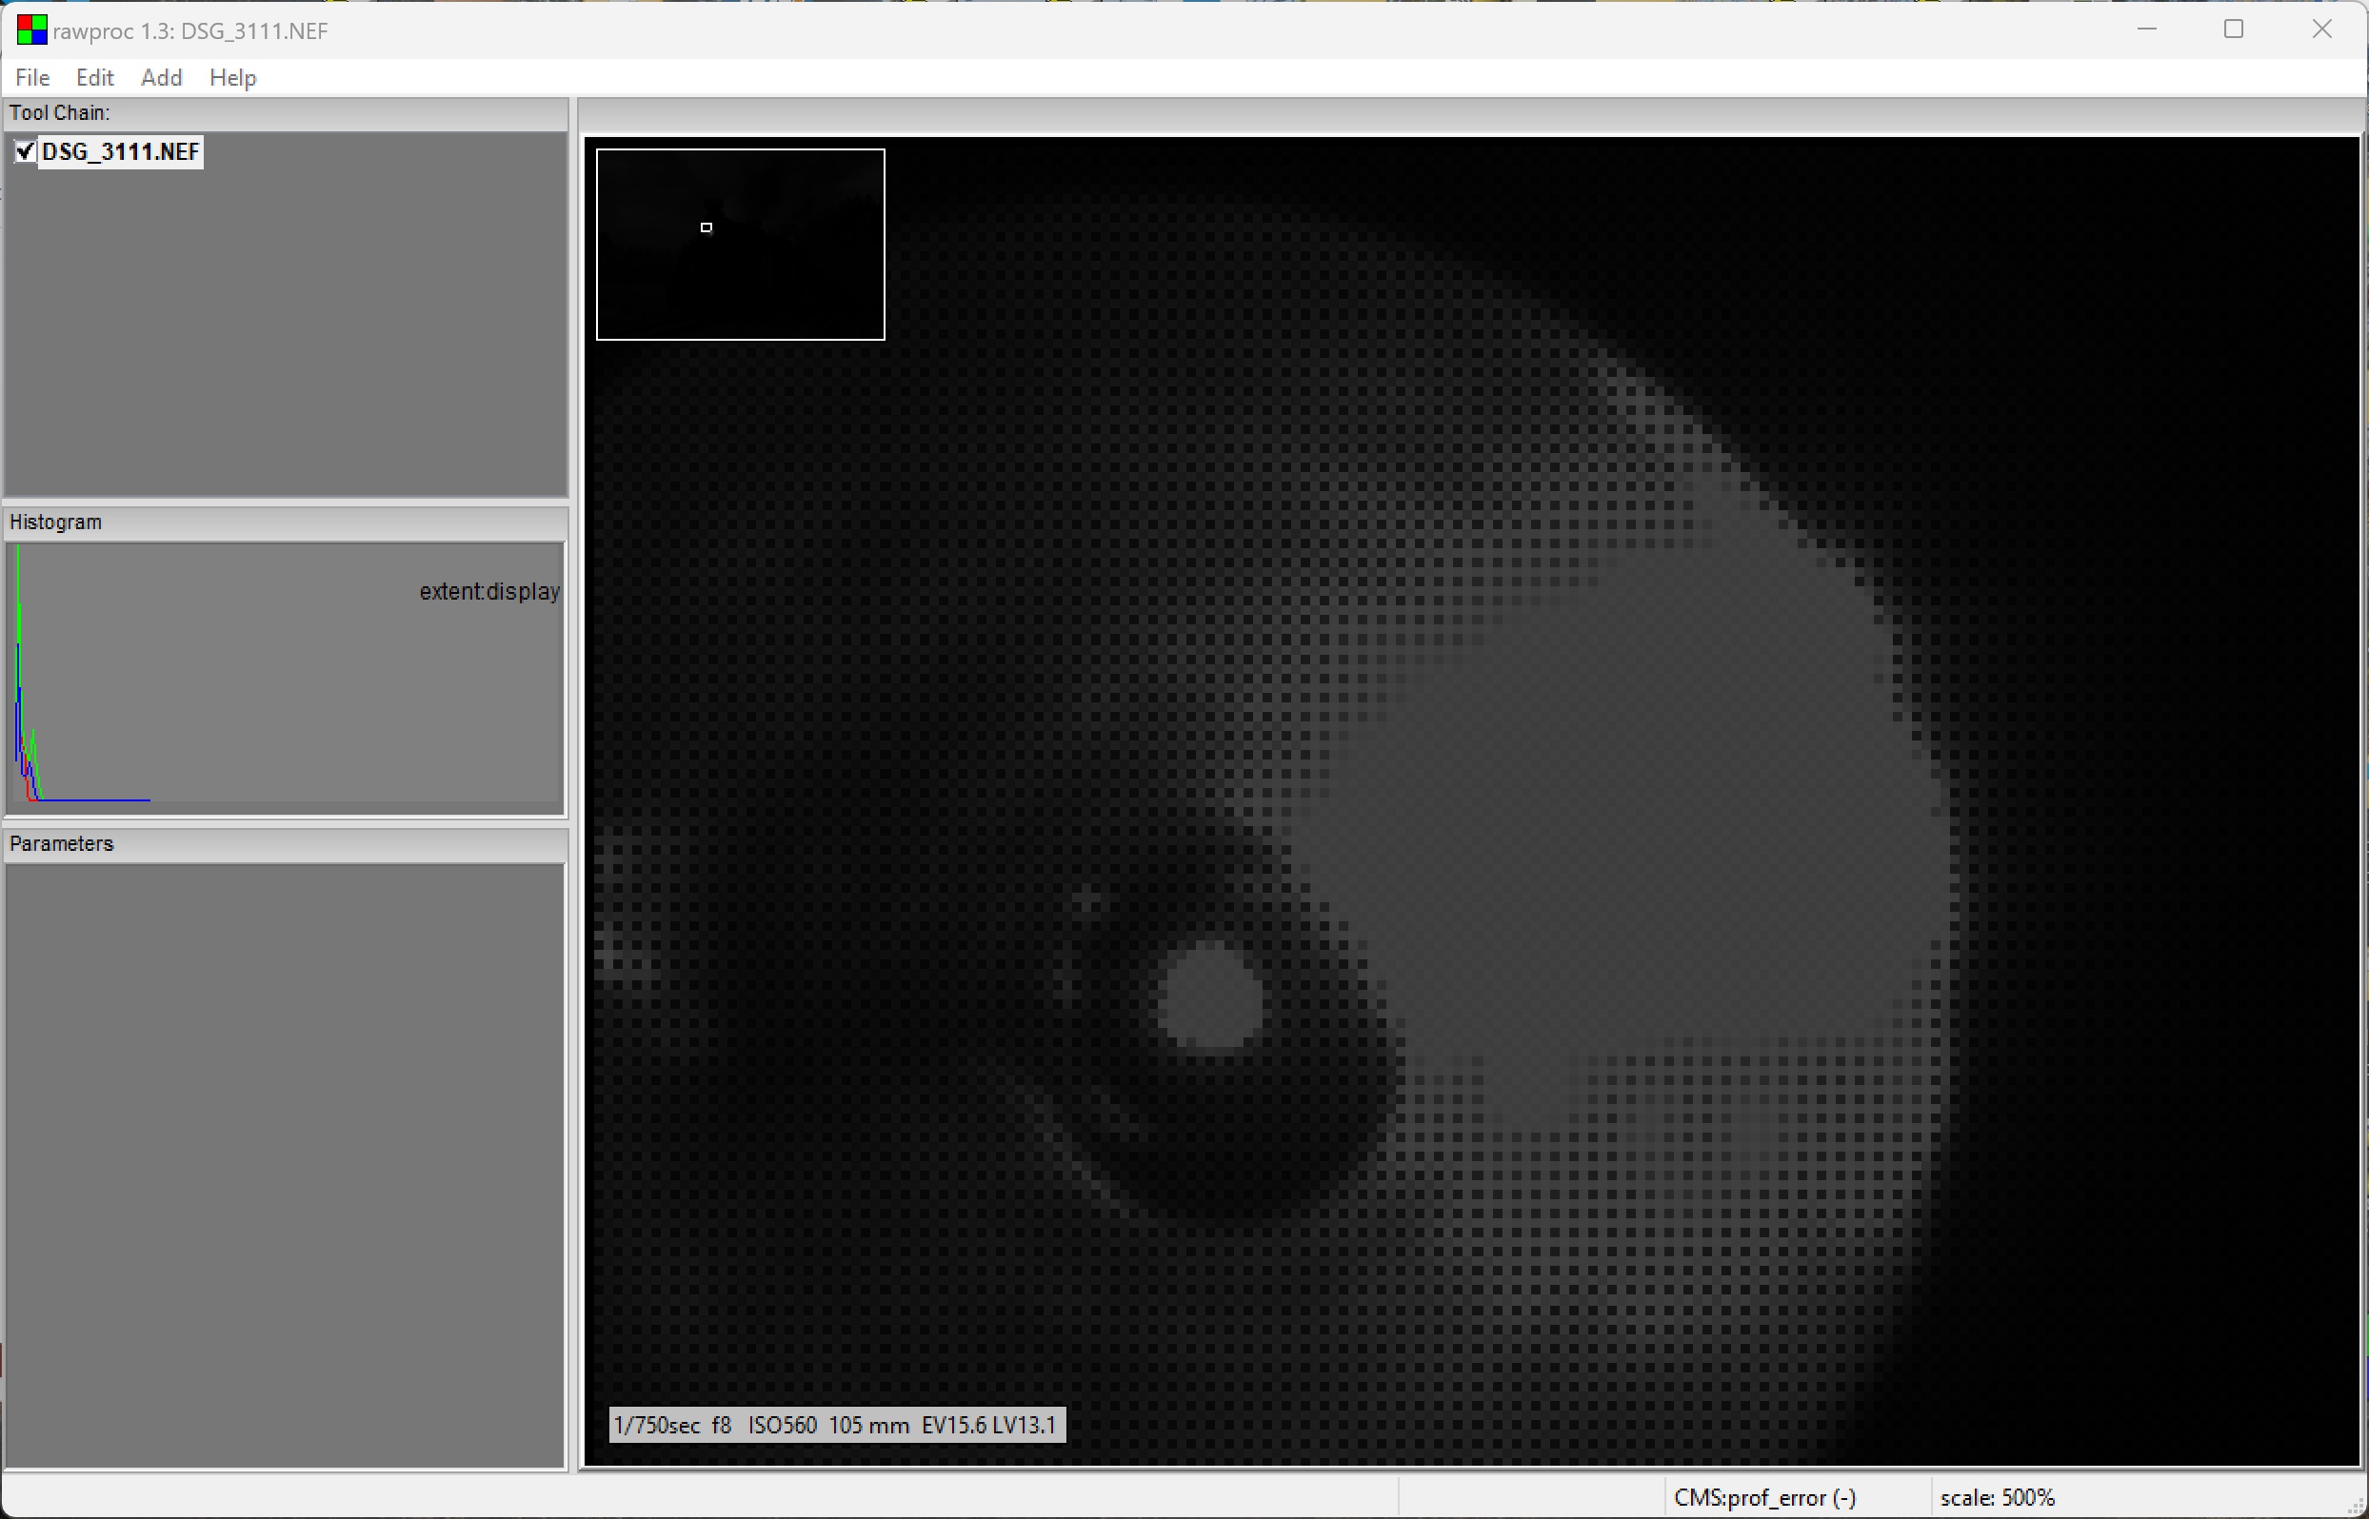This screenshot has height=1519, width=2369.
Task: Open the File menu
Action: coord(32,78)
